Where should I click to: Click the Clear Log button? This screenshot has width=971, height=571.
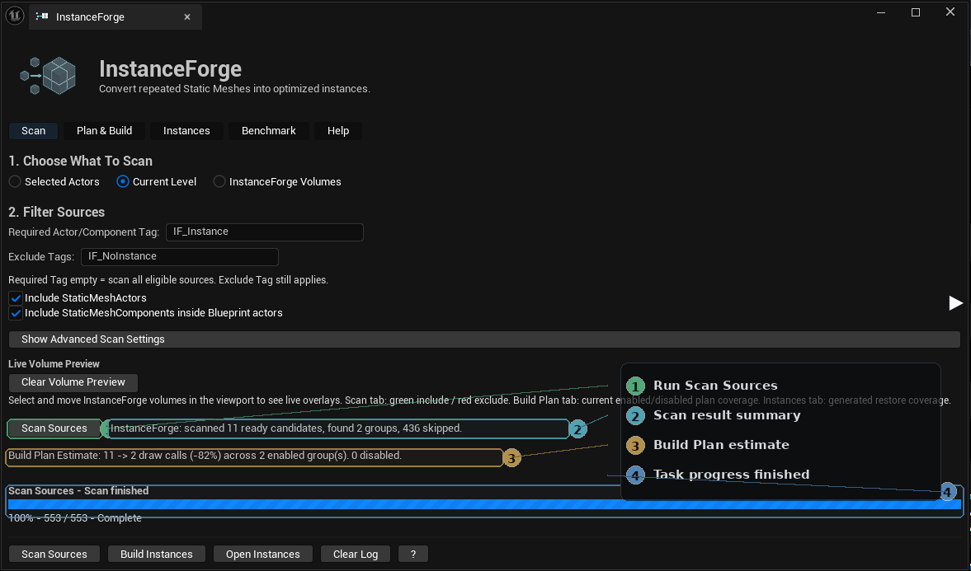coord(356,555)
